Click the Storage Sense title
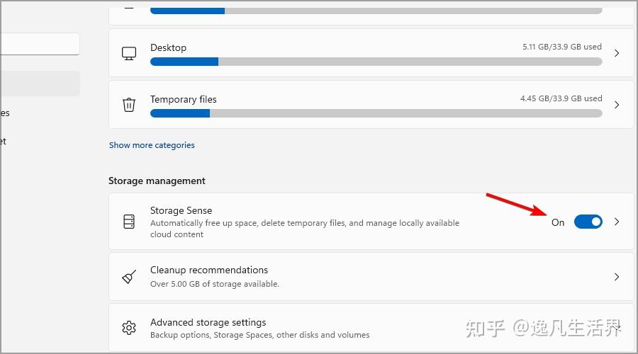The width and height of the screenshot is (638, 354). coord(181,210)
